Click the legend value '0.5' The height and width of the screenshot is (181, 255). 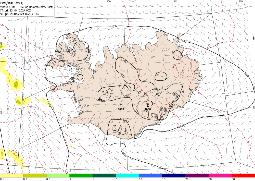coord(48,179)
